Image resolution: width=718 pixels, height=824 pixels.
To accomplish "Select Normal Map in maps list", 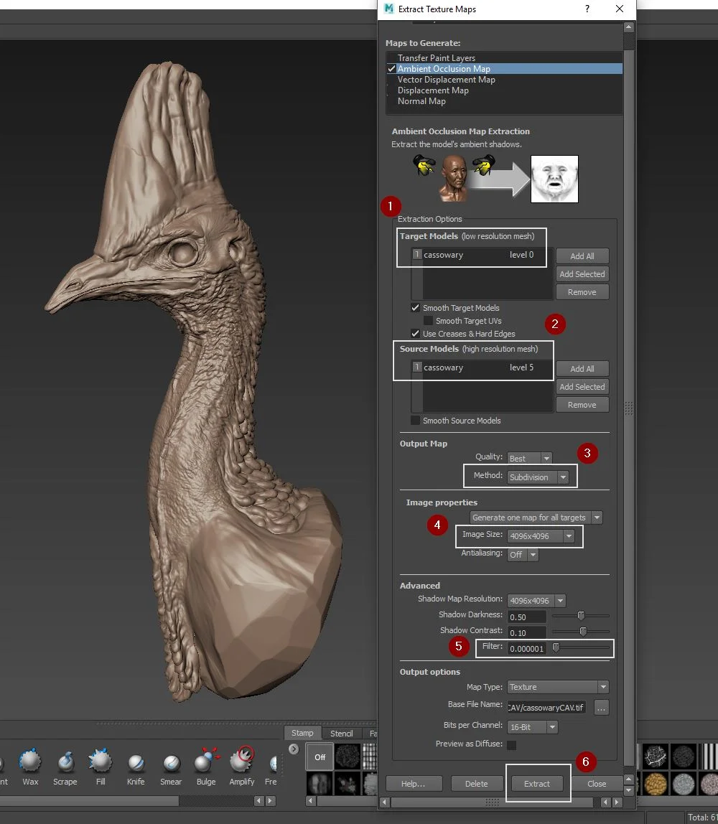I will coord(421,101).
